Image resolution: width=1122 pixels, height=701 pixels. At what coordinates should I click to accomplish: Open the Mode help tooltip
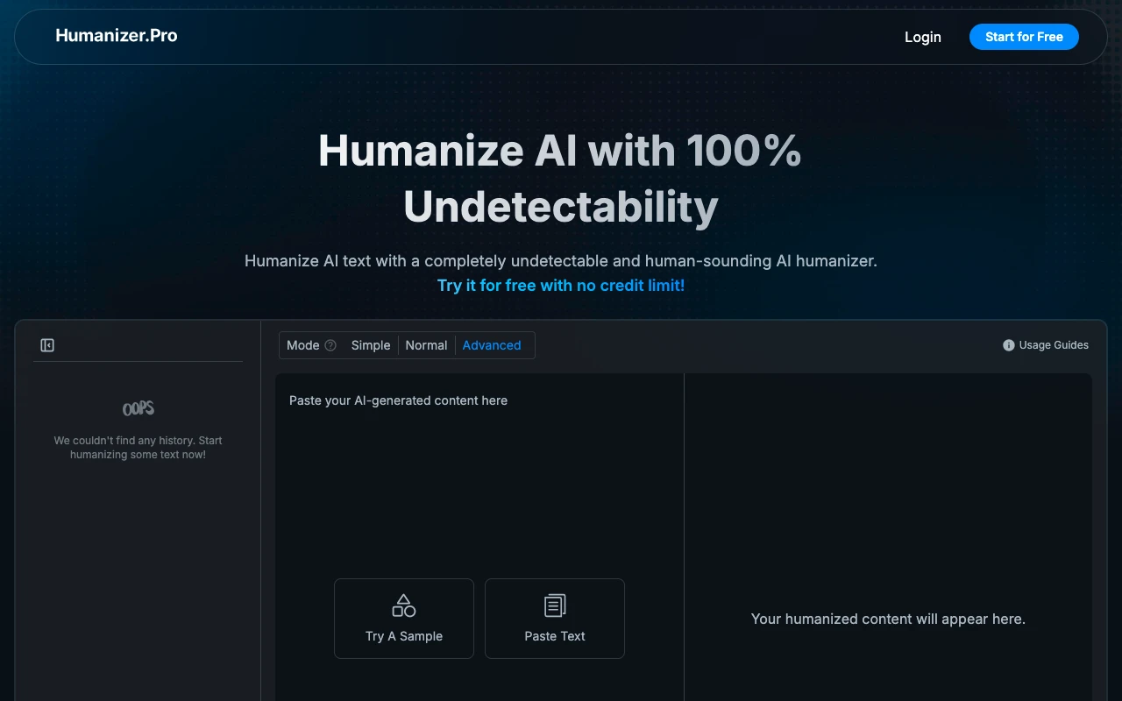click(x=332, y=345)
